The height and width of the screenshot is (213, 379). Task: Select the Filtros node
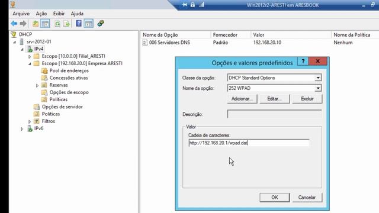coord(49,121)
